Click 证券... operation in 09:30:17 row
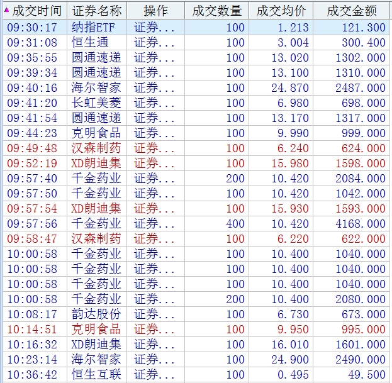The width and height of the screenshot is (392, 383). (x=154, y=28)
